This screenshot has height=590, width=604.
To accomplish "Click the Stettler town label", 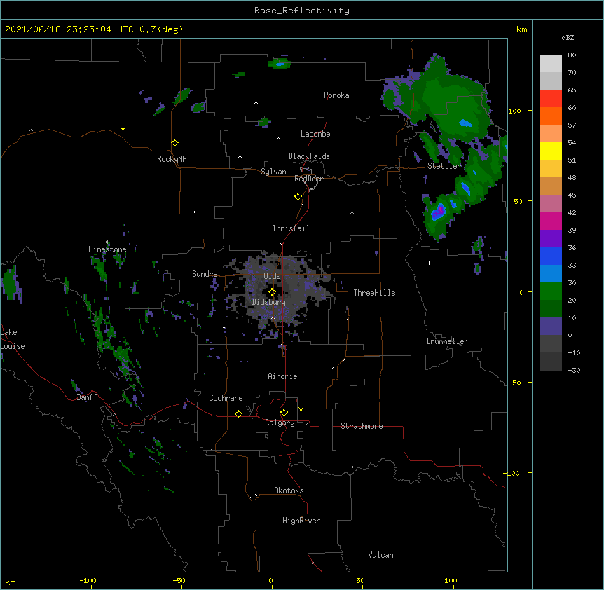I will coord(444,166).
